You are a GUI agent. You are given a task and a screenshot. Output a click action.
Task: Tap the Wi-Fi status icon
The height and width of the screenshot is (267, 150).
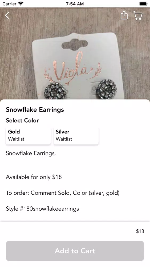[21, 3]
